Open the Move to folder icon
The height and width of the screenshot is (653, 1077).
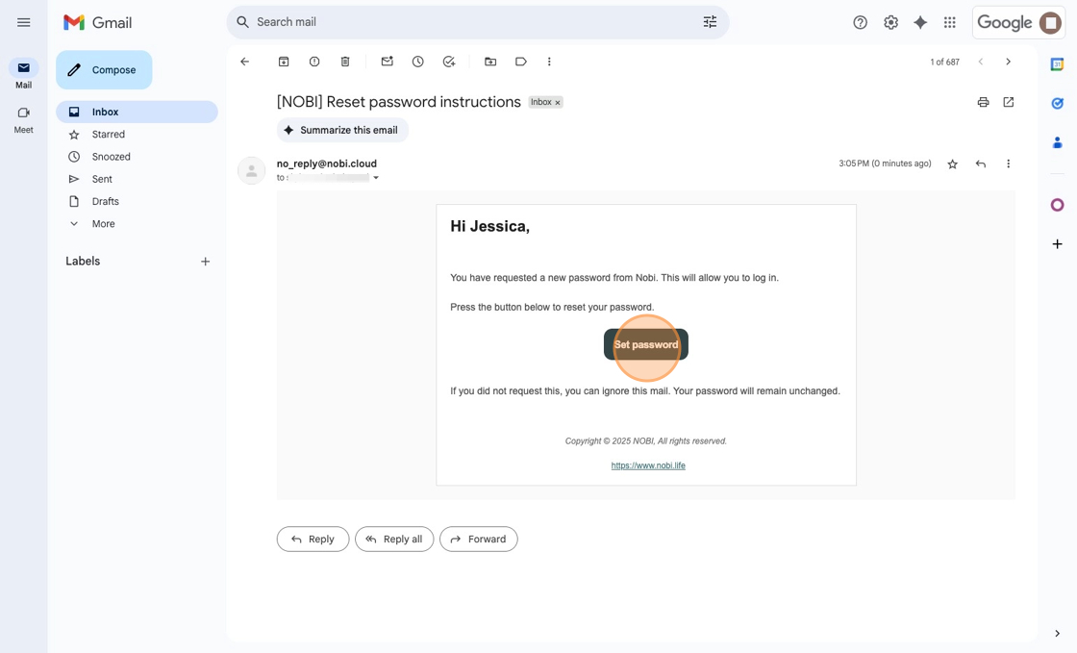(x=490, y=62)
